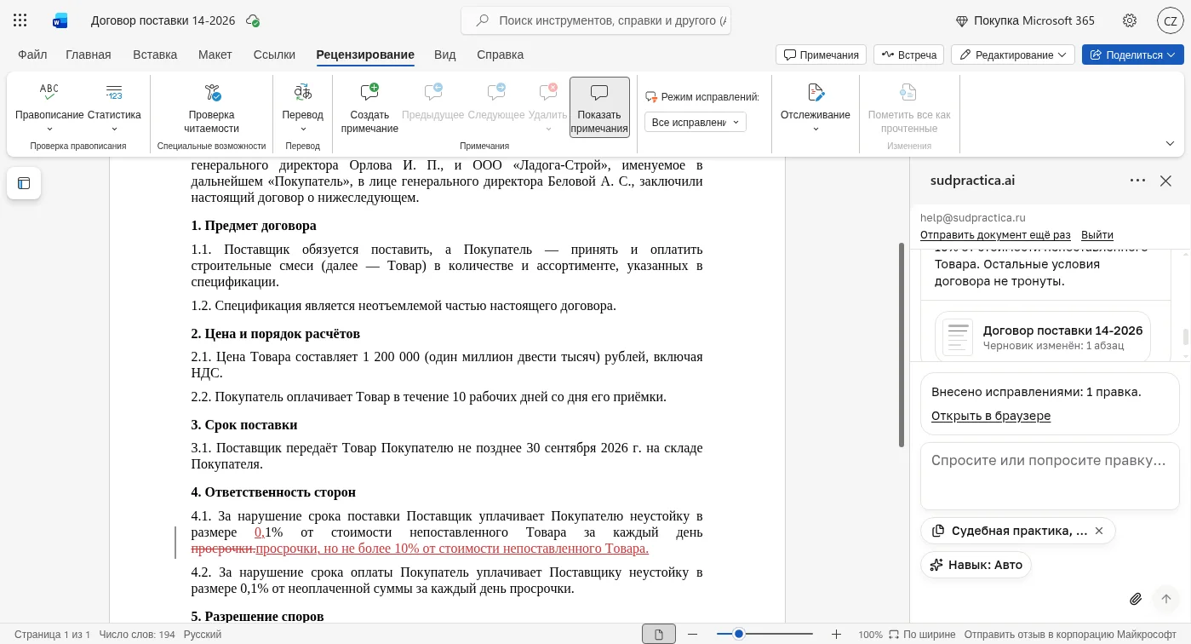This screenshot has width=1191, height=644.
Task: Click the Выйти link
Action: (x=1097, y=235)
